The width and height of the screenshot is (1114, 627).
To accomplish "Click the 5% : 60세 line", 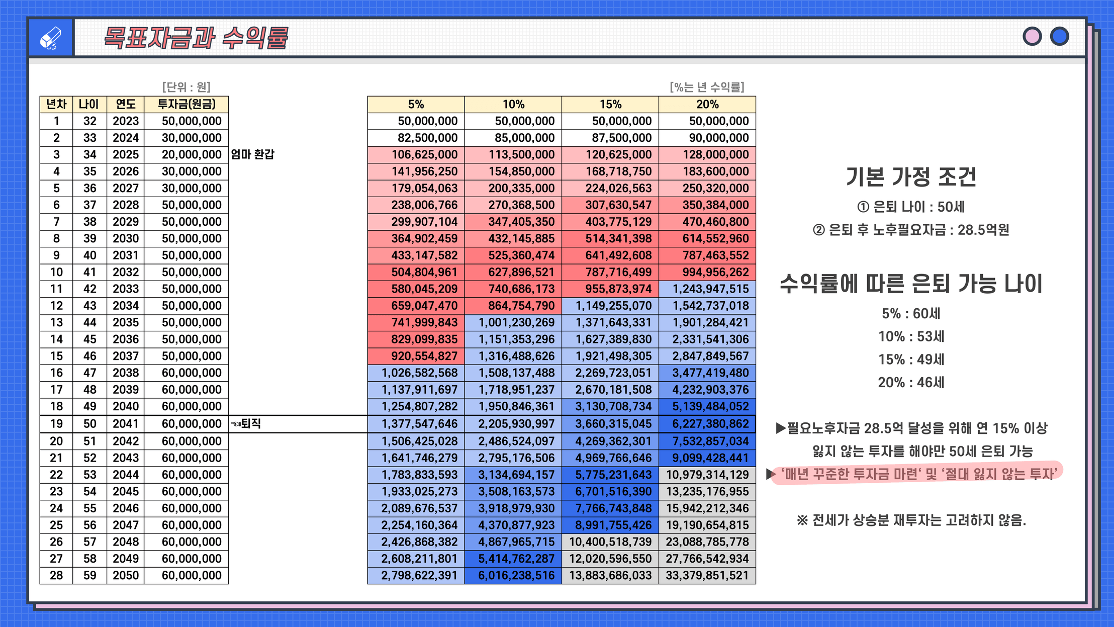I will coord(911,313).
